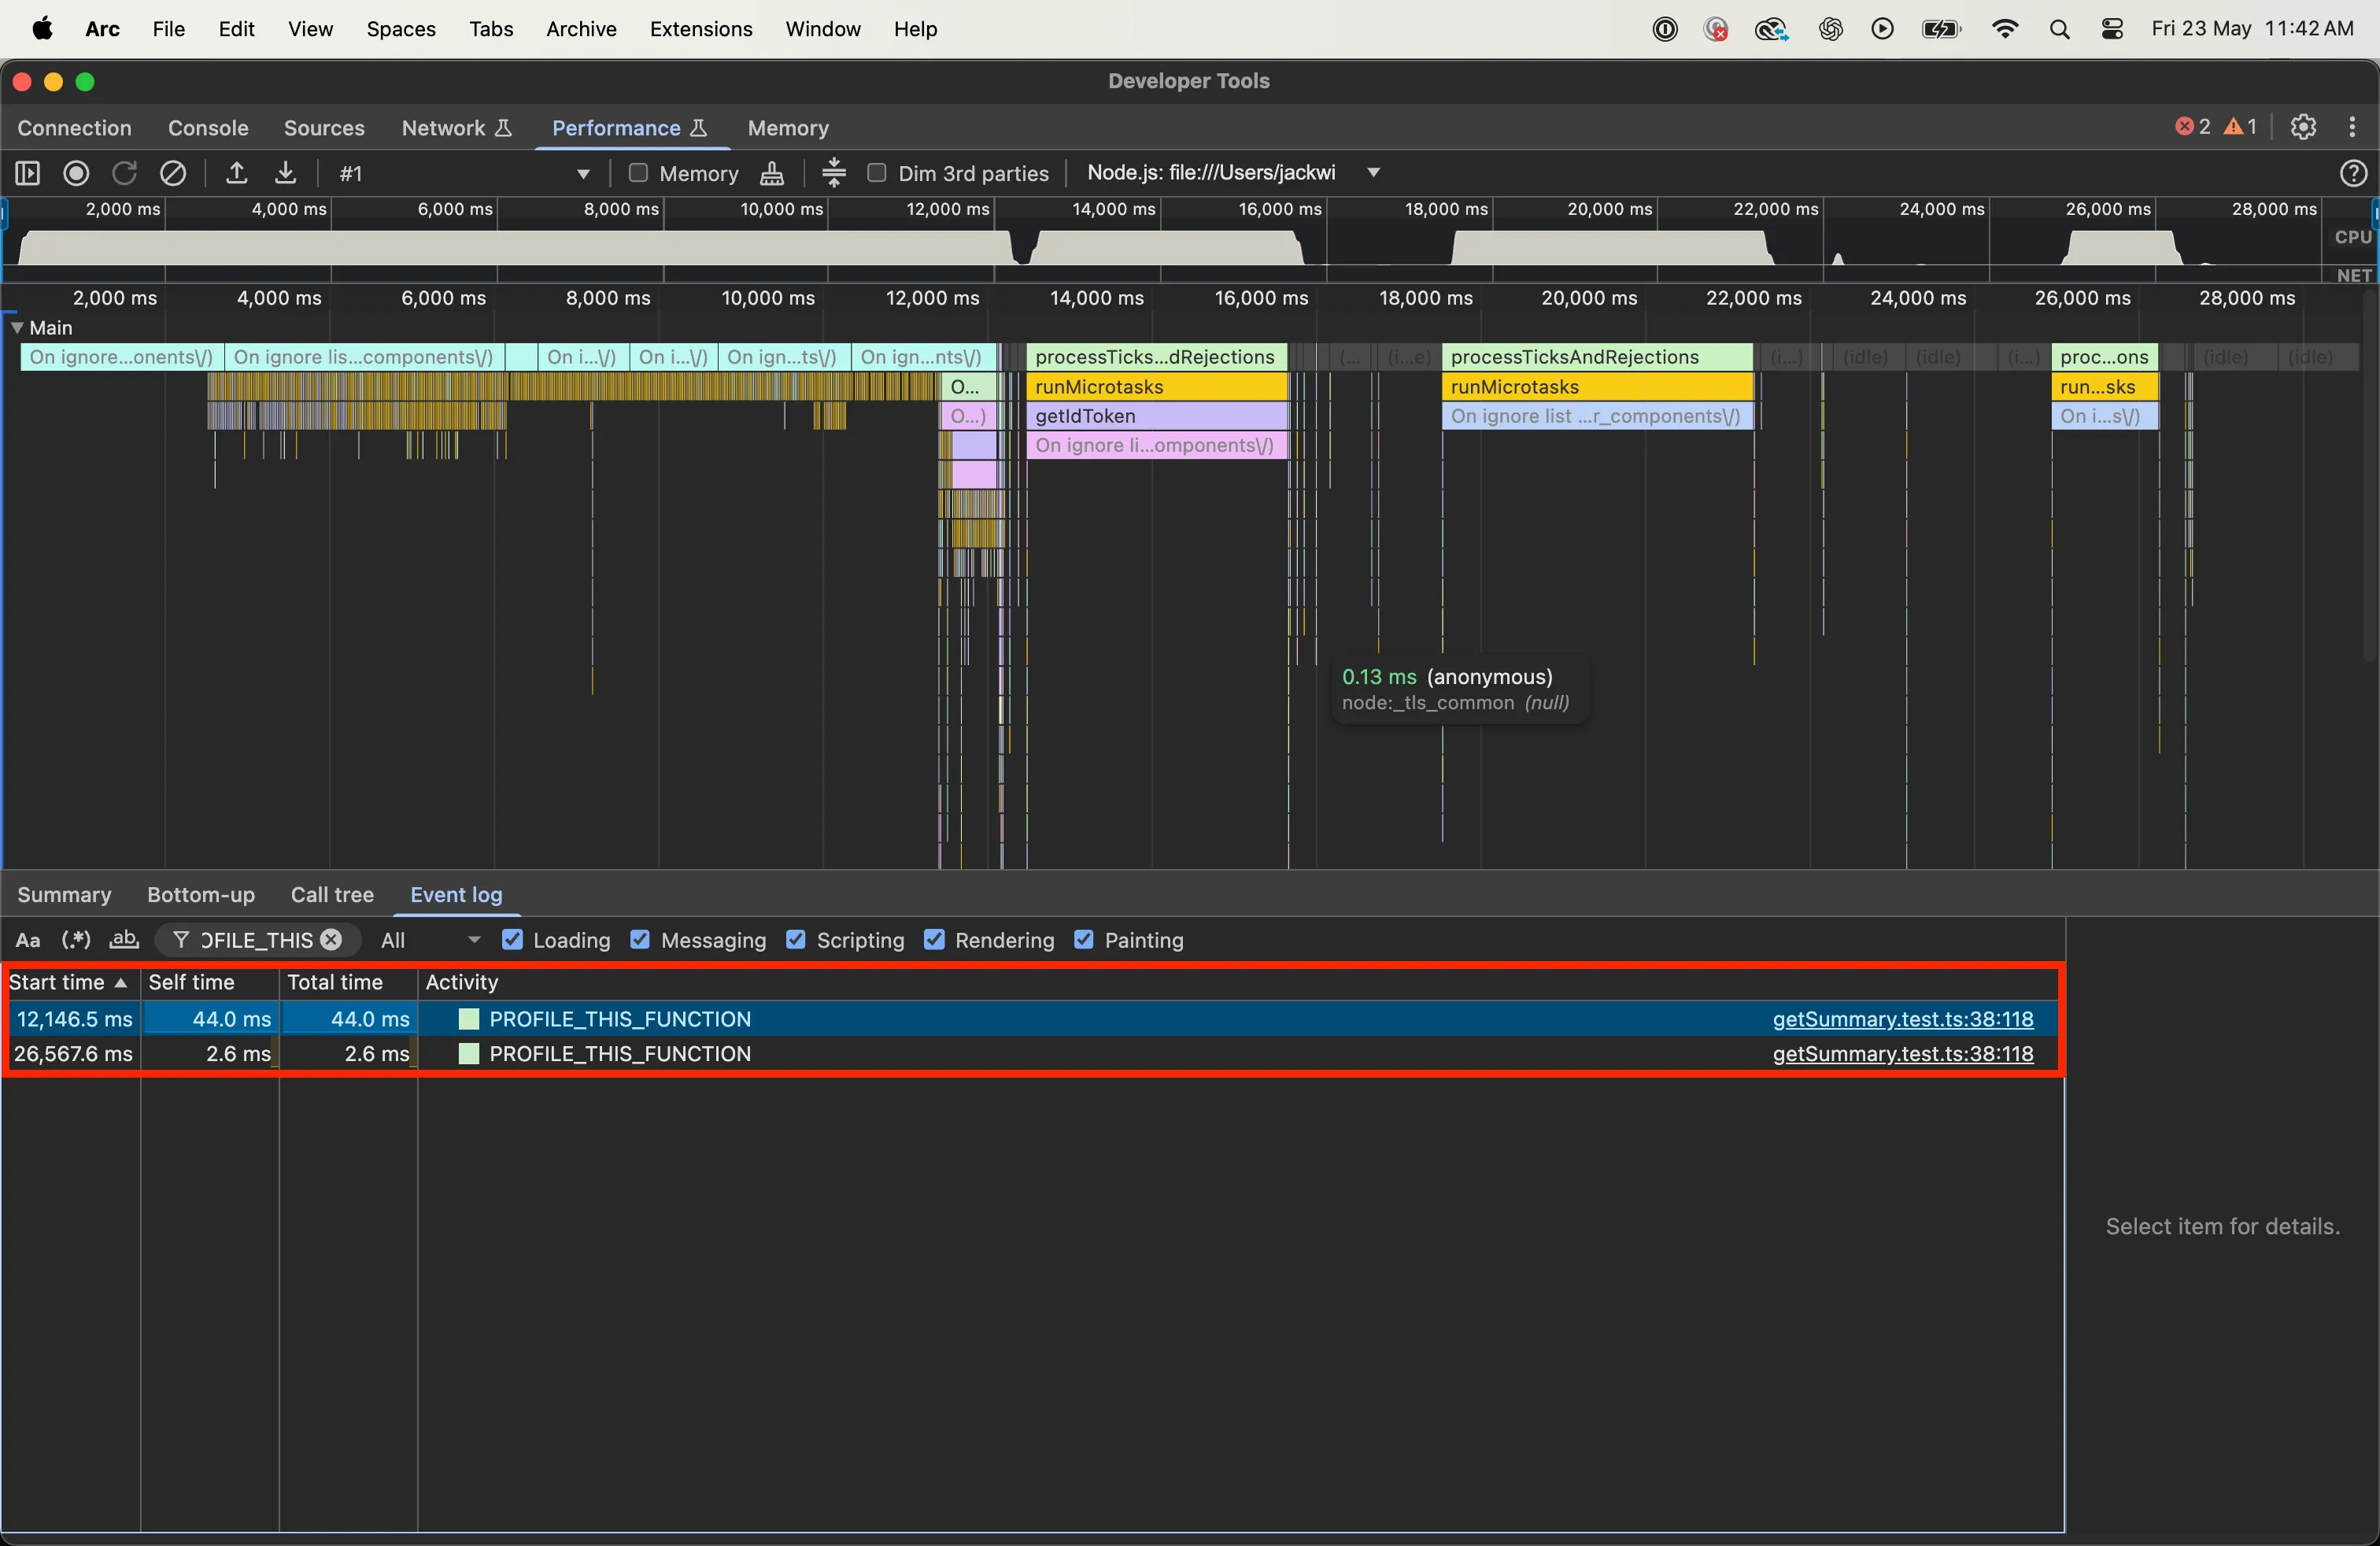Open the DevTools three-dot menu
This screenshot has width=2380, height=1546.
click(x=2352, y=127)
